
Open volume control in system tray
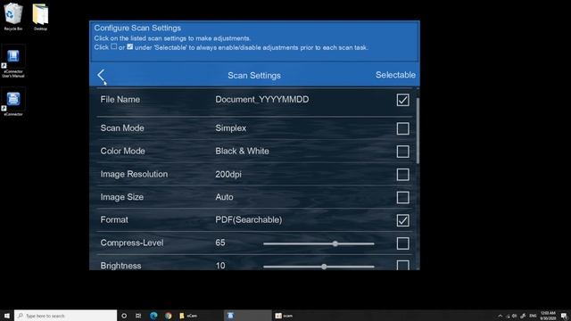click(514, 316)
